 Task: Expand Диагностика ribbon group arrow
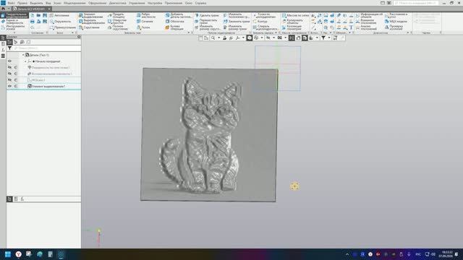[x=408, y=32]
